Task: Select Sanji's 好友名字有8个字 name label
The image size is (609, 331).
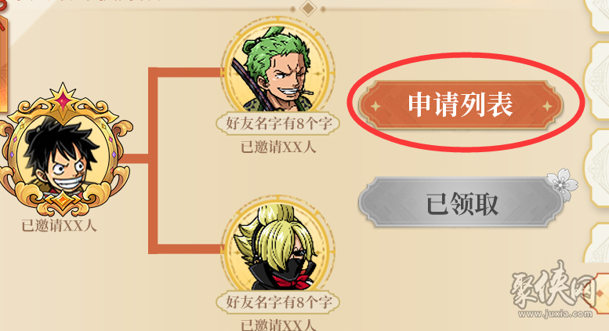Action: (277, 302)
